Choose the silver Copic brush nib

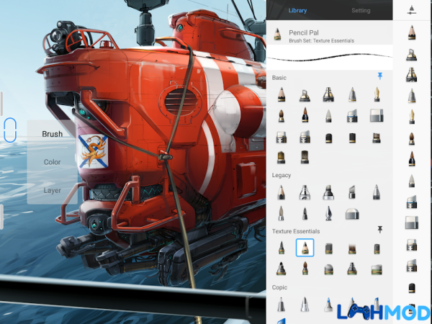point(305,305)
